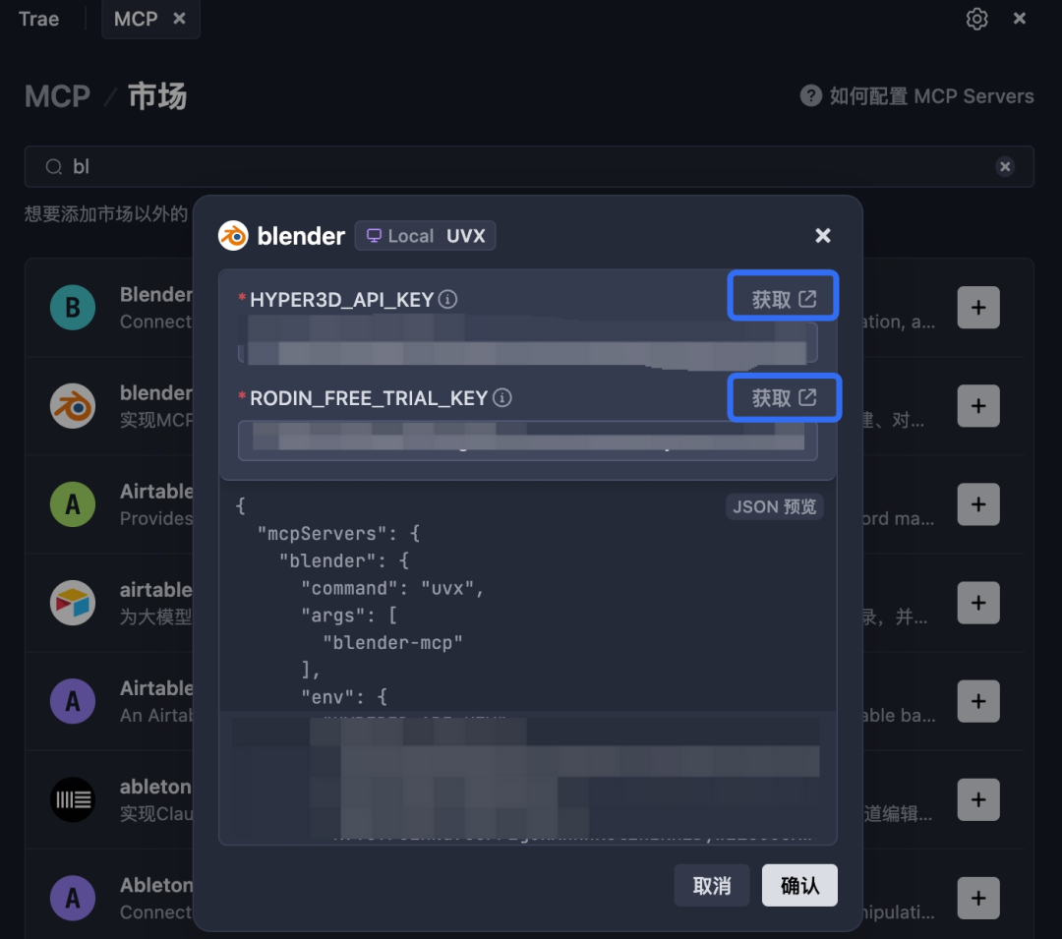Cancel the dialog using 取消
The width and height of the screenshot is (1062, 939).
(x=711, y=885)
